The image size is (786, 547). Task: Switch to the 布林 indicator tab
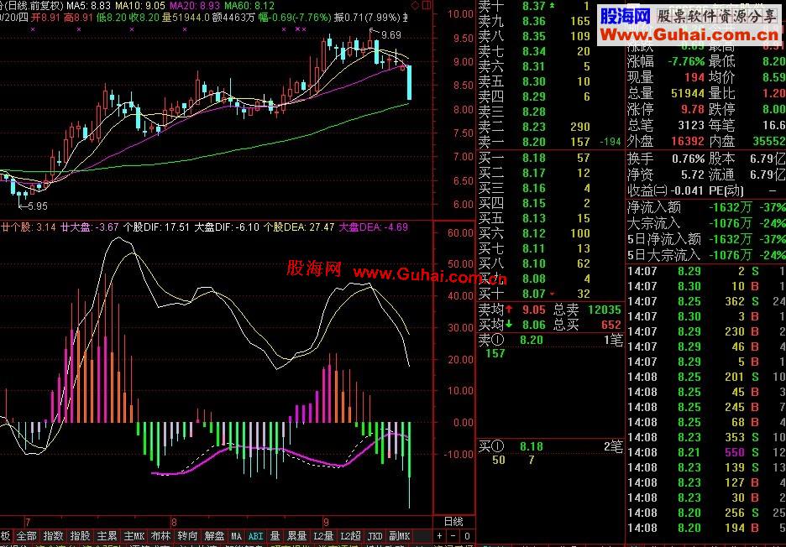[x=161, y=536]
